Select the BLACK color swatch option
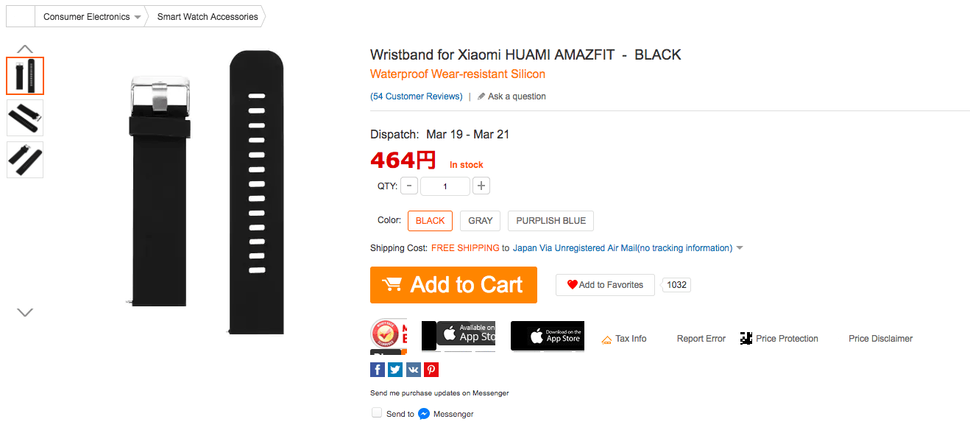The image size is (970, 433). 430,221
